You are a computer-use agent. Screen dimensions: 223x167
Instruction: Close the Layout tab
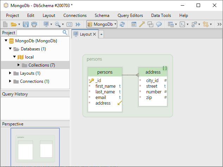pyautogui.click(x=94, y=34)
